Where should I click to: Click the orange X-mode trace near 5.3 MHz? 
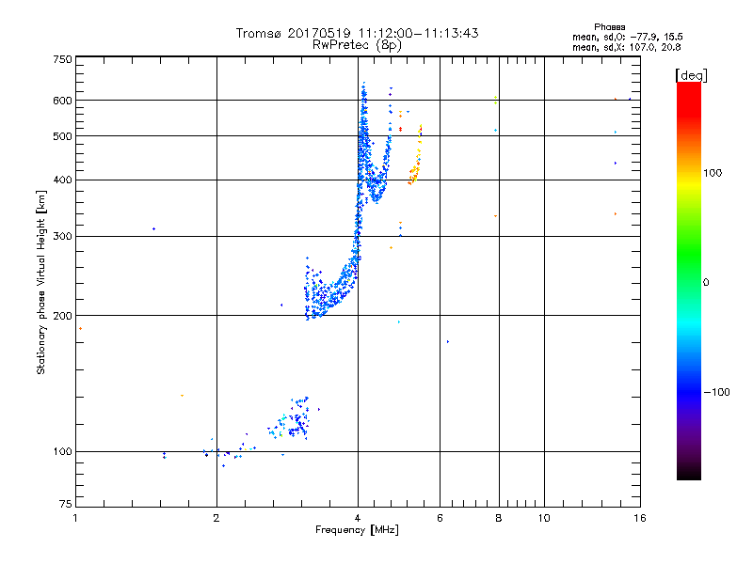415,154
